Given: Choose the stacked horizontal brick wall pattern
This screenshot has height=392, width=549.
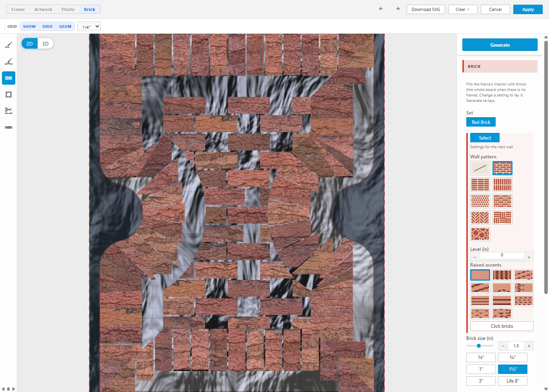Looking at the screenshot, I should coord(480,185).
